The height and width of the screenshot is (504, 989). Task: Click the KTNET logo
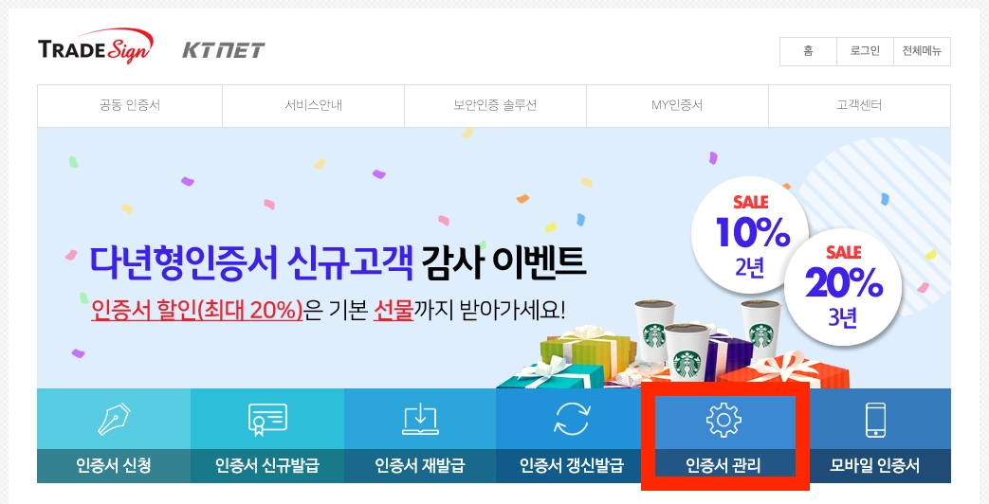[x=223, y=50]
